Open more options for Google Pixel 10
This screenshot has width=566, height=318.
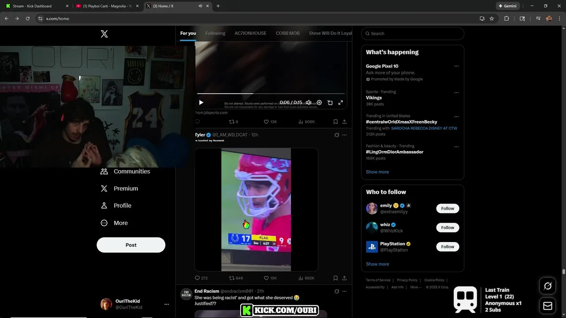point(456,66)
